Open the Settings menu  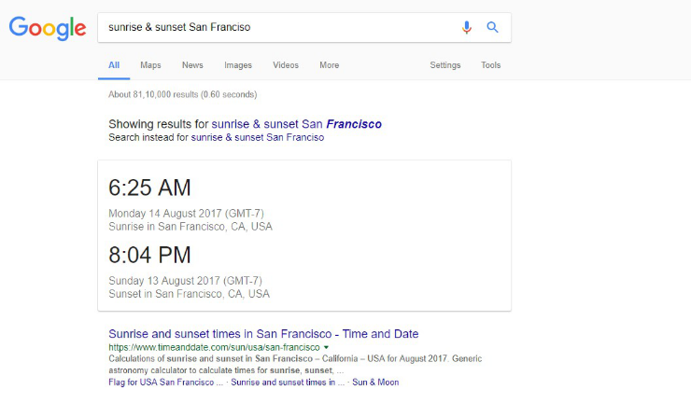pyautogui.click(x=445, y=65)
